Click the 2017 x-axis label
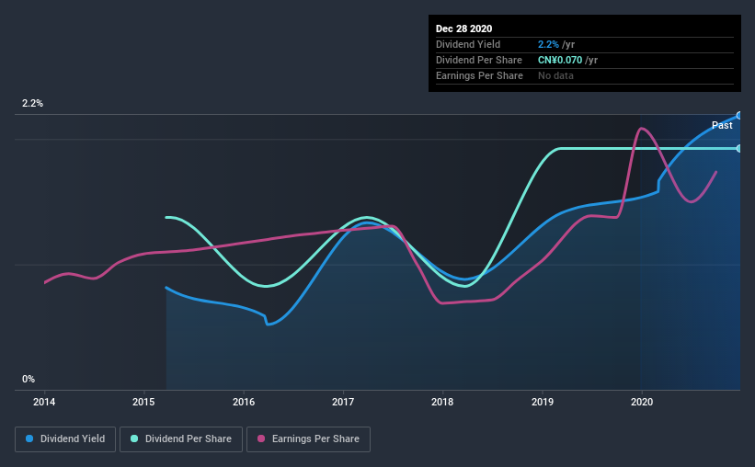 click(343, 402)
